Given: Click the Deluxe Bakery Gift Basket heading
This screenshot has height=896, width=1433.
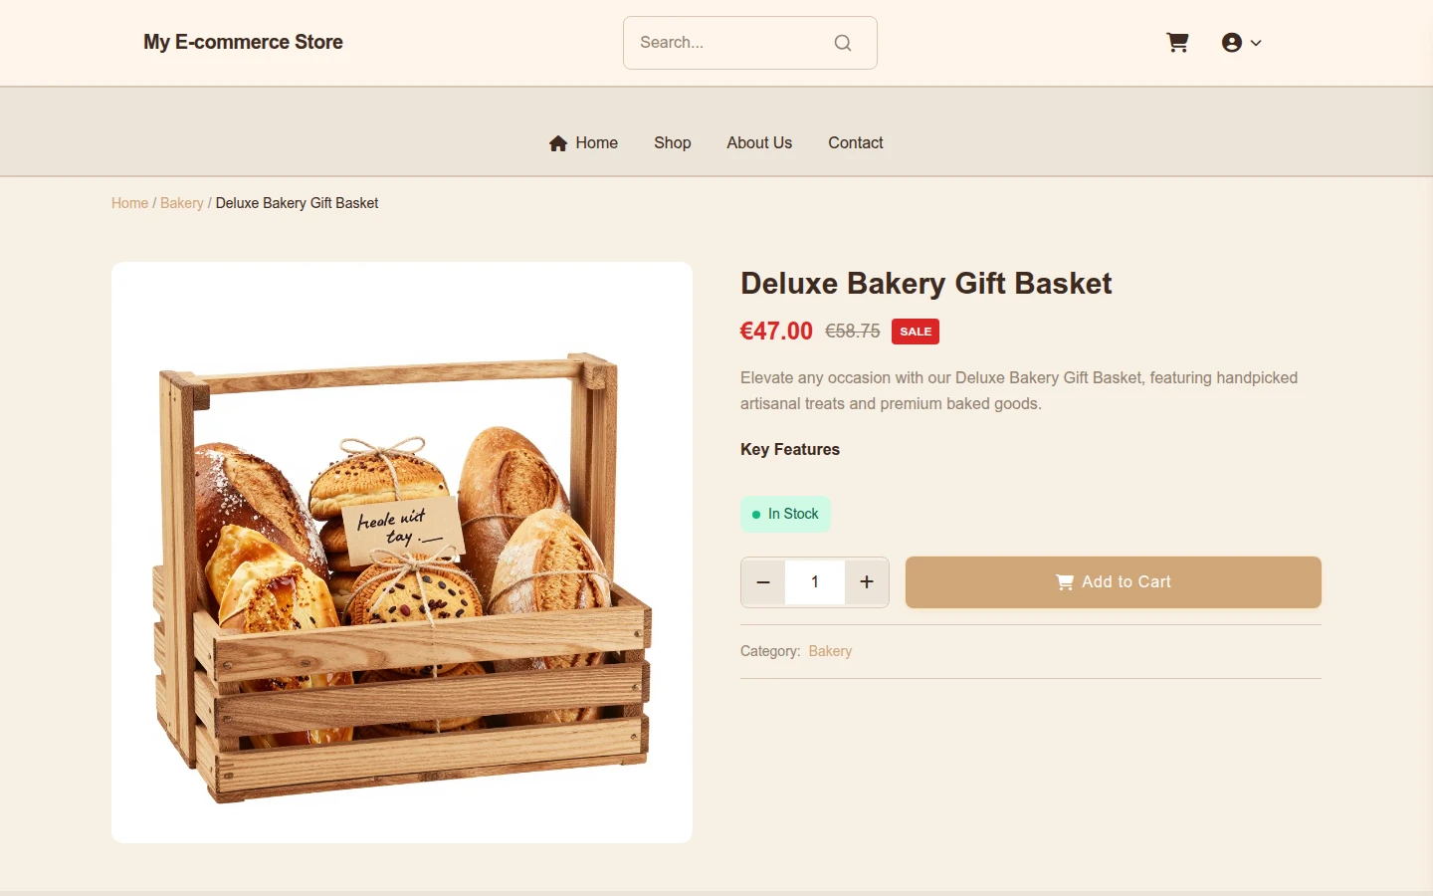Looking at the screenshot, I should [x=925, y=284].
